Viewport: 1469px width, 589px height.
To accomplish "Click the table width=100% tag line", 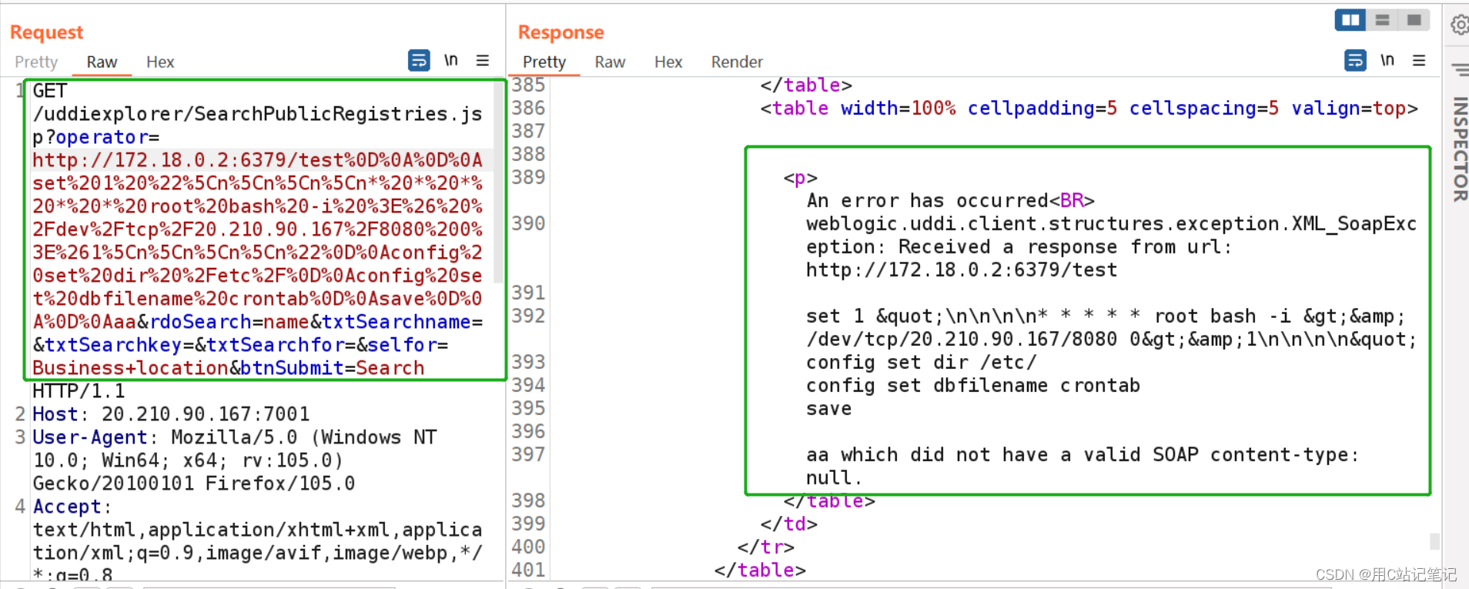I will (x=1089, y=109).
